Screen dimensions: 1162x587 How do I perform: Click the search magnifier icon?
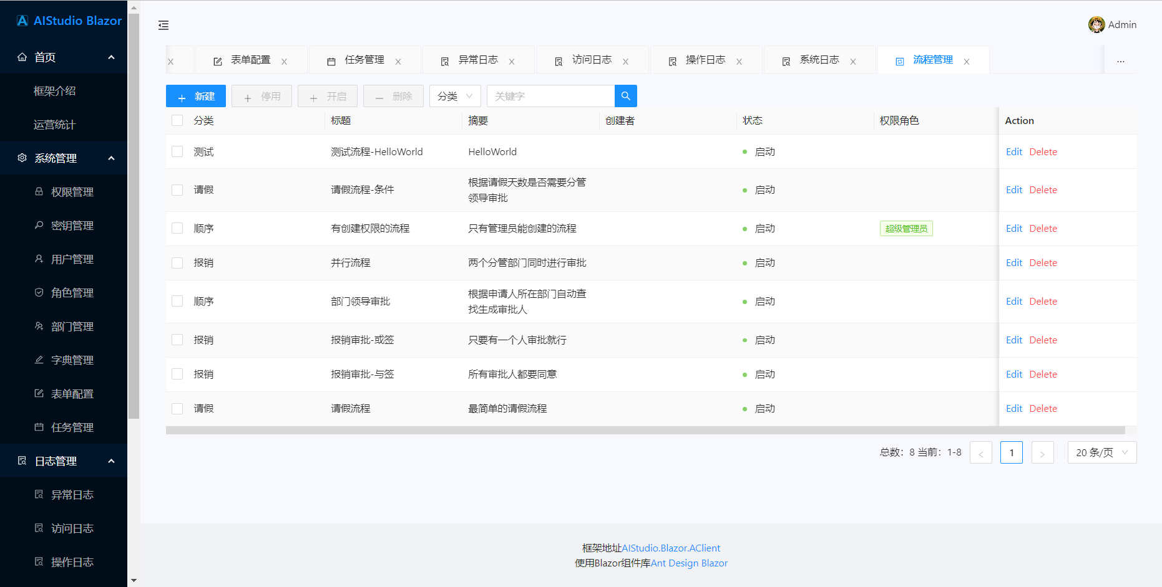(x=625, y=95)
